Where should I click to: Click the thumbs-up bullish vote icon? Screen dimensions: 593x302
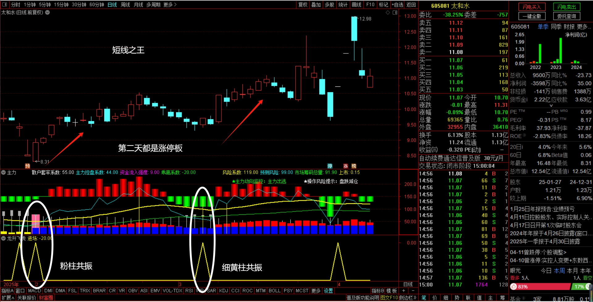tap(514, 287)
